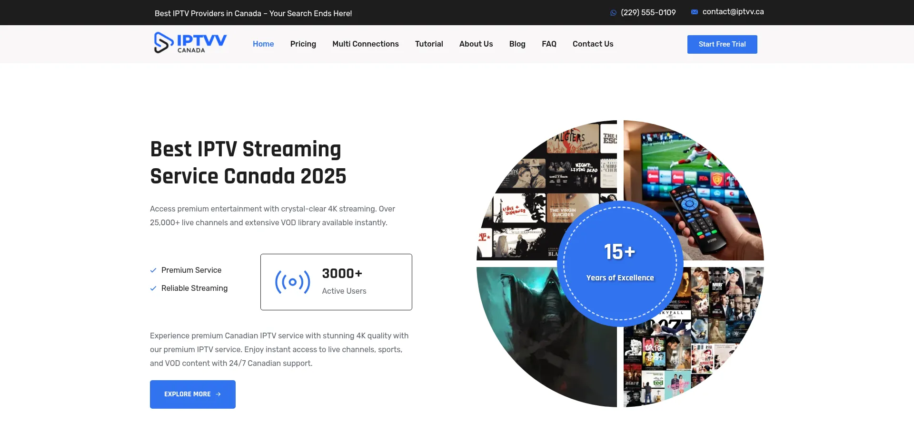Click the contact@iptvv.ca email link
Image resolution: width=914 pixels, height=422 pixels.
(733, 12)
